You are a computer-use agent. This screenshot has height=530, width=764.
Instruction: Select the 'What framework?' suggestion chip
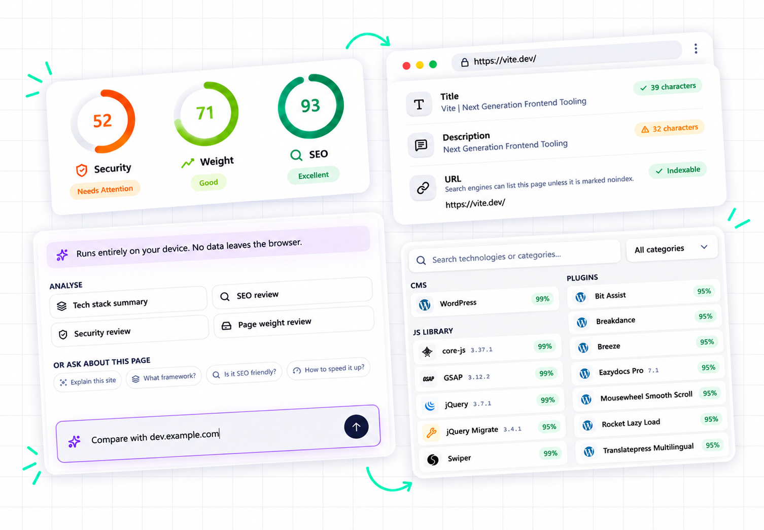tap(164, 377)
